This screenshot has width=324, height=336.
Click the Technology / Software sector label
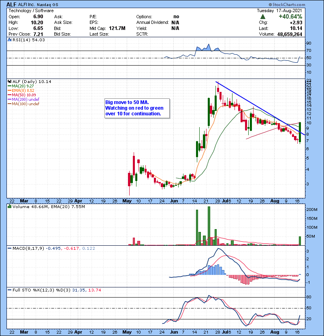(31, 11)
